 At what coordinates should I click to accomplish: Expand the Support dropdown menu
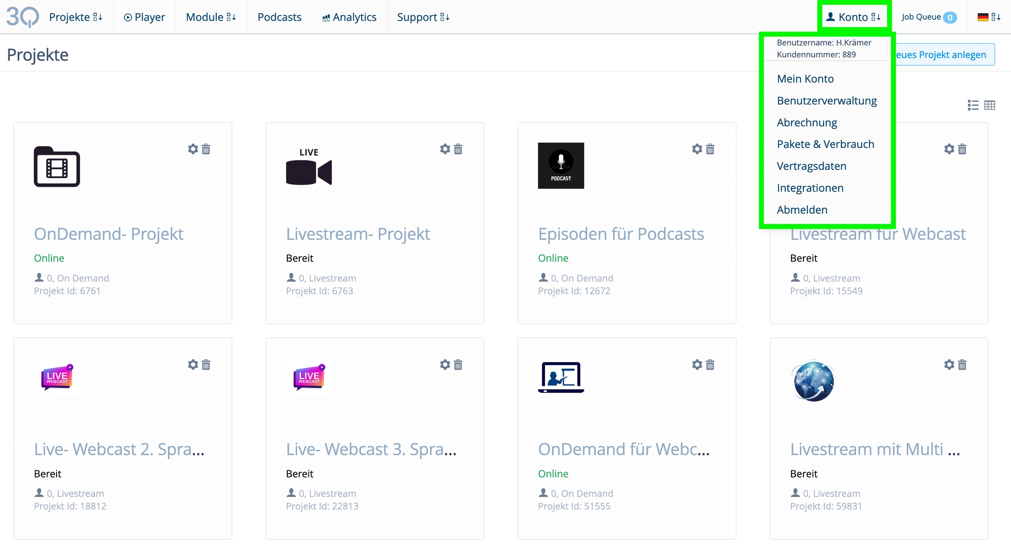point(423,17)
